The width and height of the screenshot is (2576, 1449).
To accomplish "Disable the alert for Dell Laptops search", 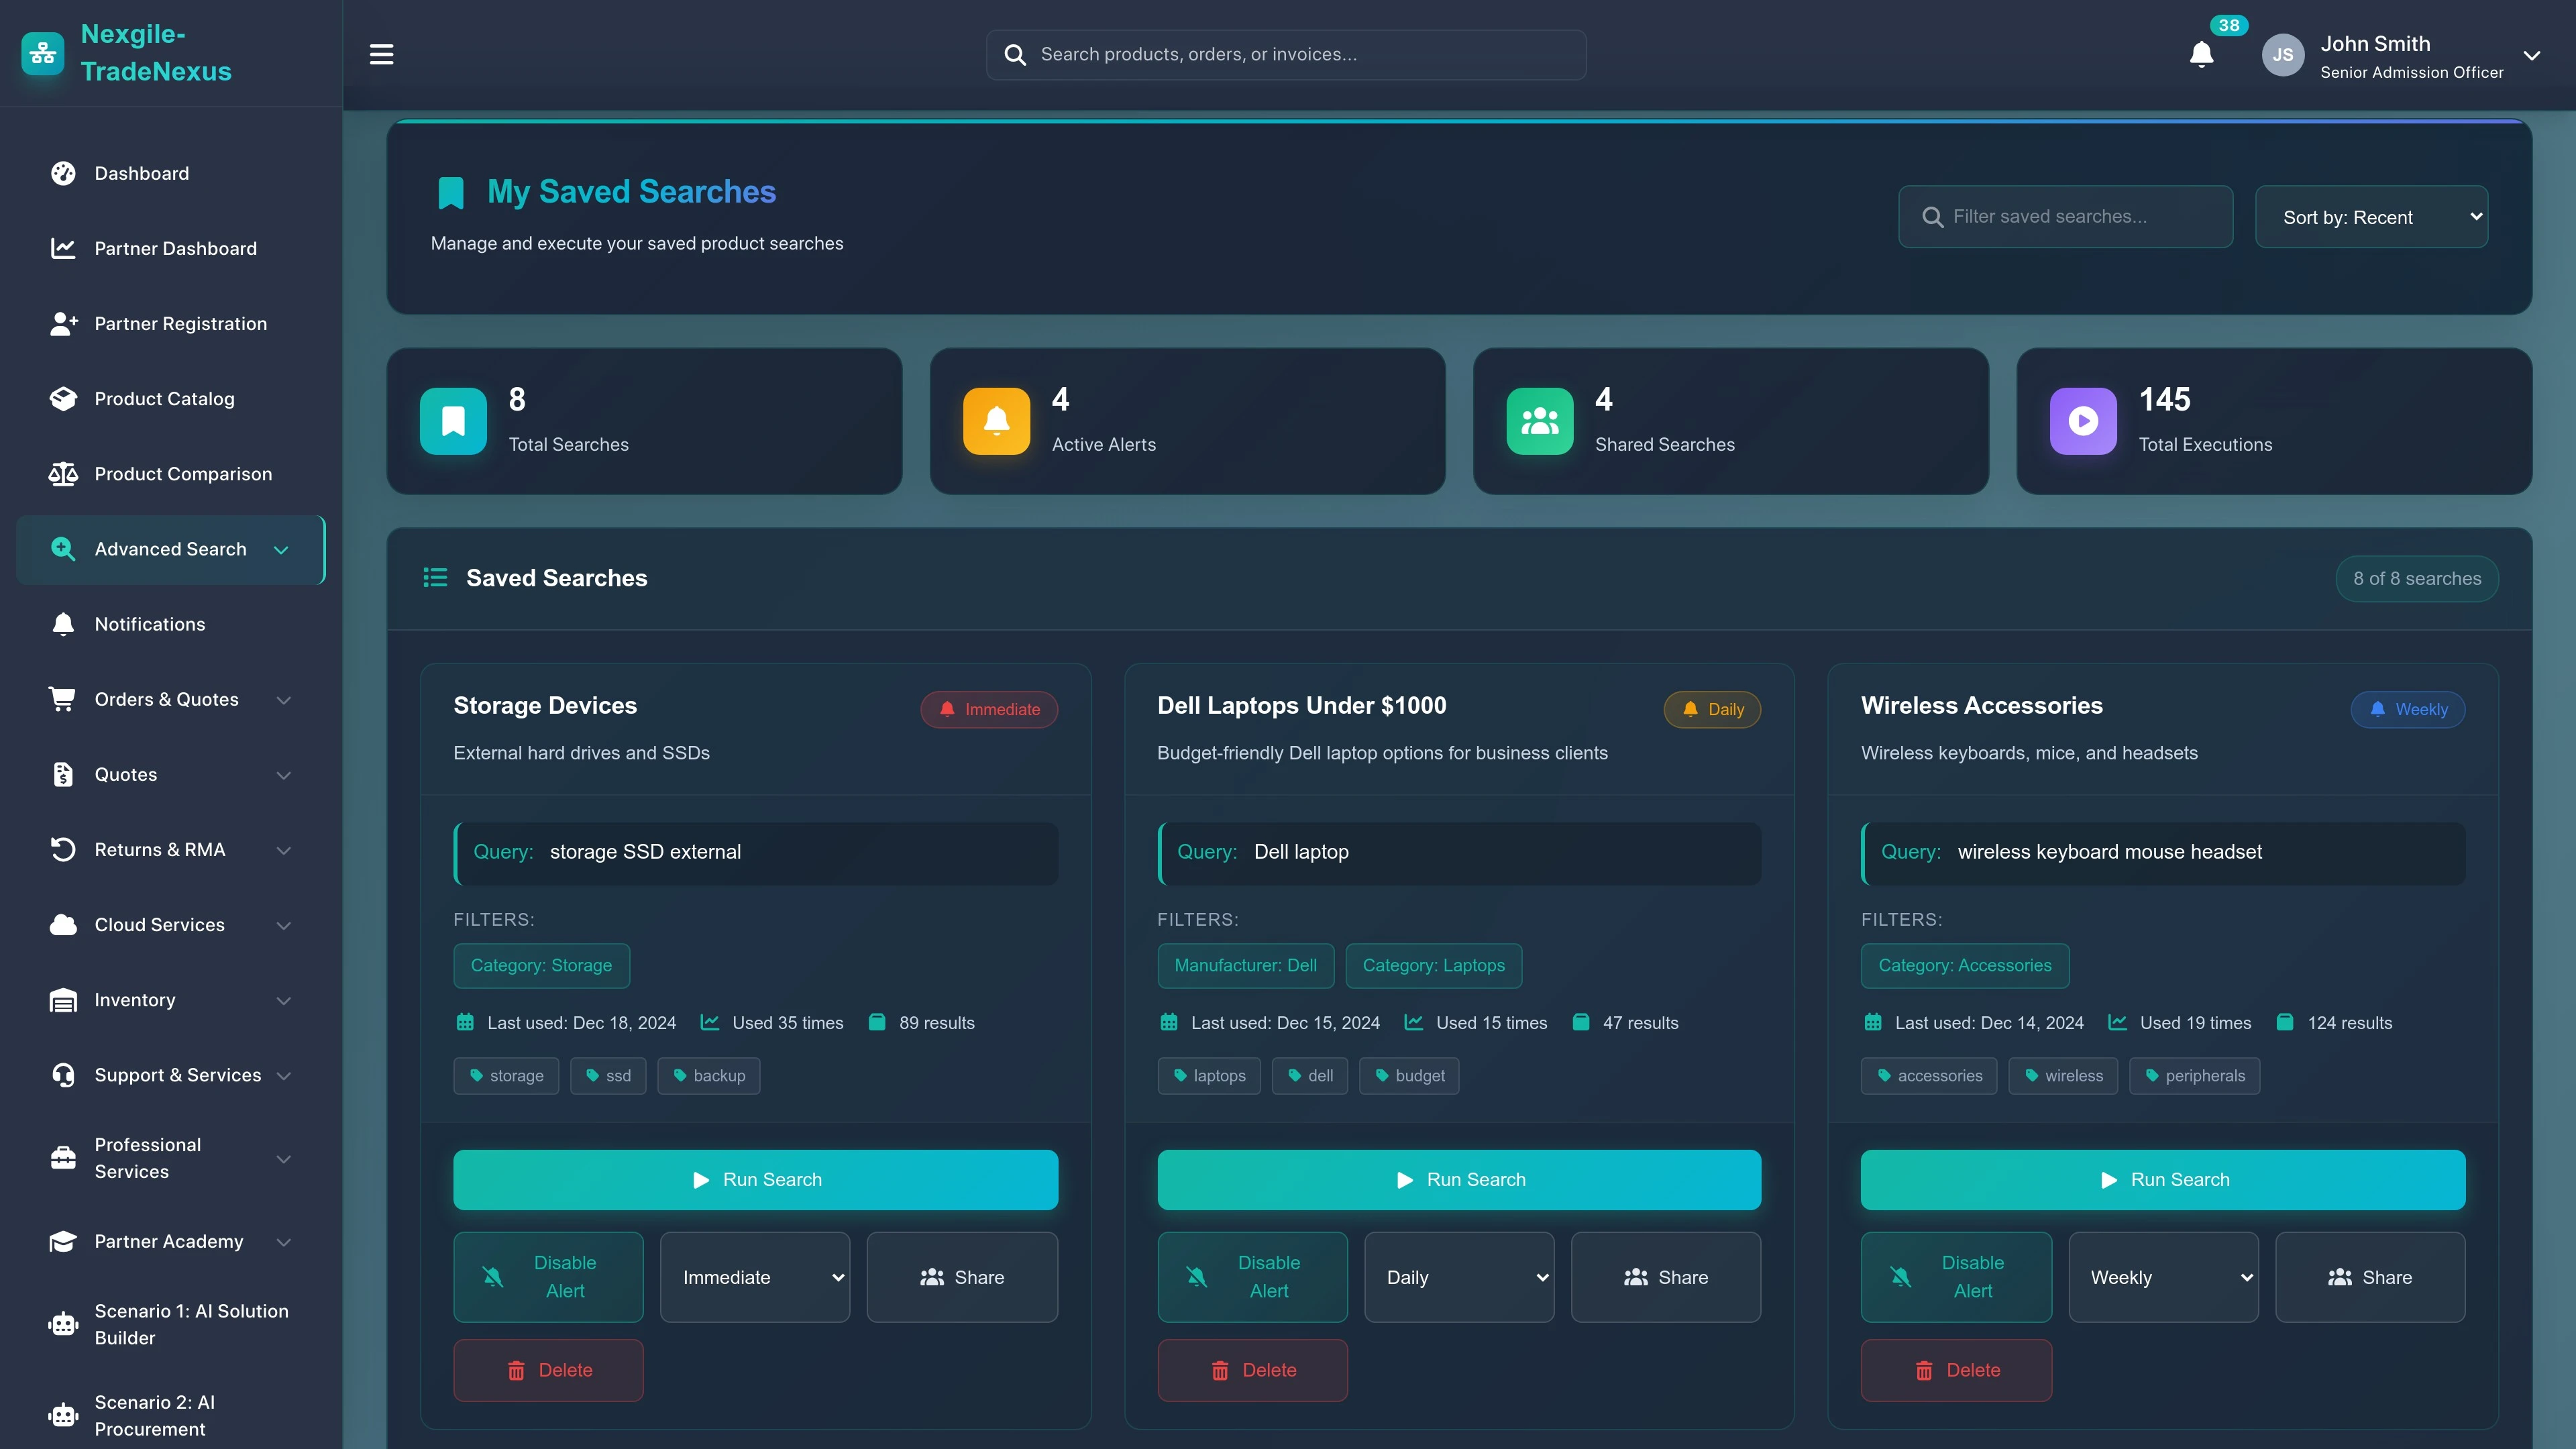I will point(1252,1277).
